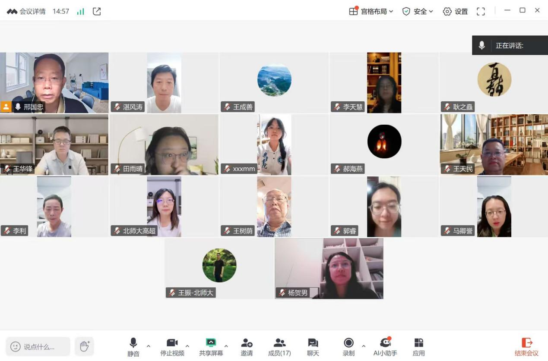The height and width of the screenshot is (361, 548).
Task: Mute yourself with the 静音 microphone icon
Action: (133, 342)
